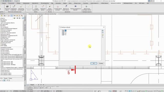Click Отмена button in cable dialog
This screenshot has width=164, height=92.
click(x=101, y=63)
